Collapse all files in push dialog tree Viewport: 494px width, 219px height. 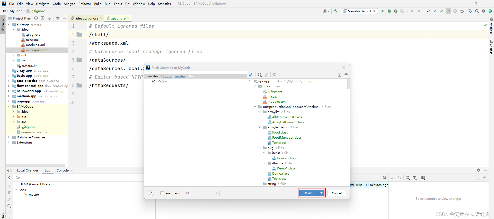coord(346,75)
